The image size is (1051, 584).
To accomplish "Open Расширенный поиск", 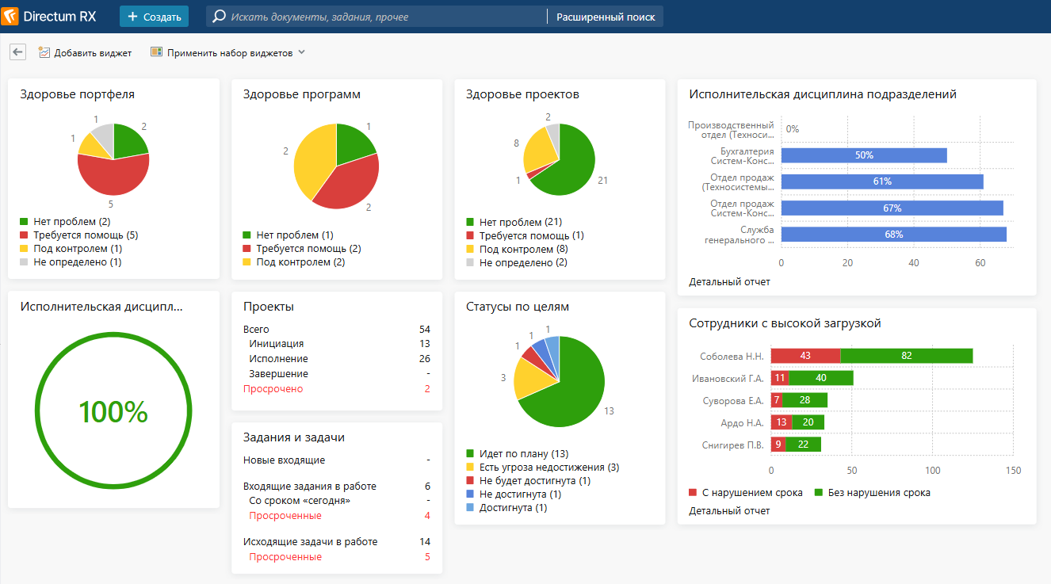I will (606, 17).
